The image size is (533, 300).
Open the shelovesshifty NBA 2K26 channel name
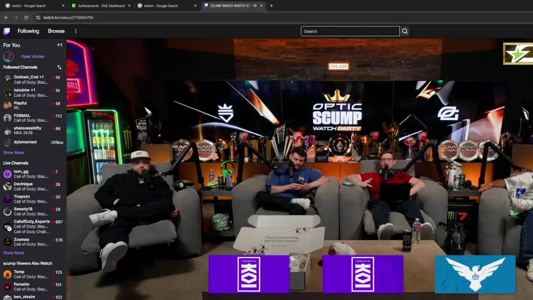(x=27, y=128)
